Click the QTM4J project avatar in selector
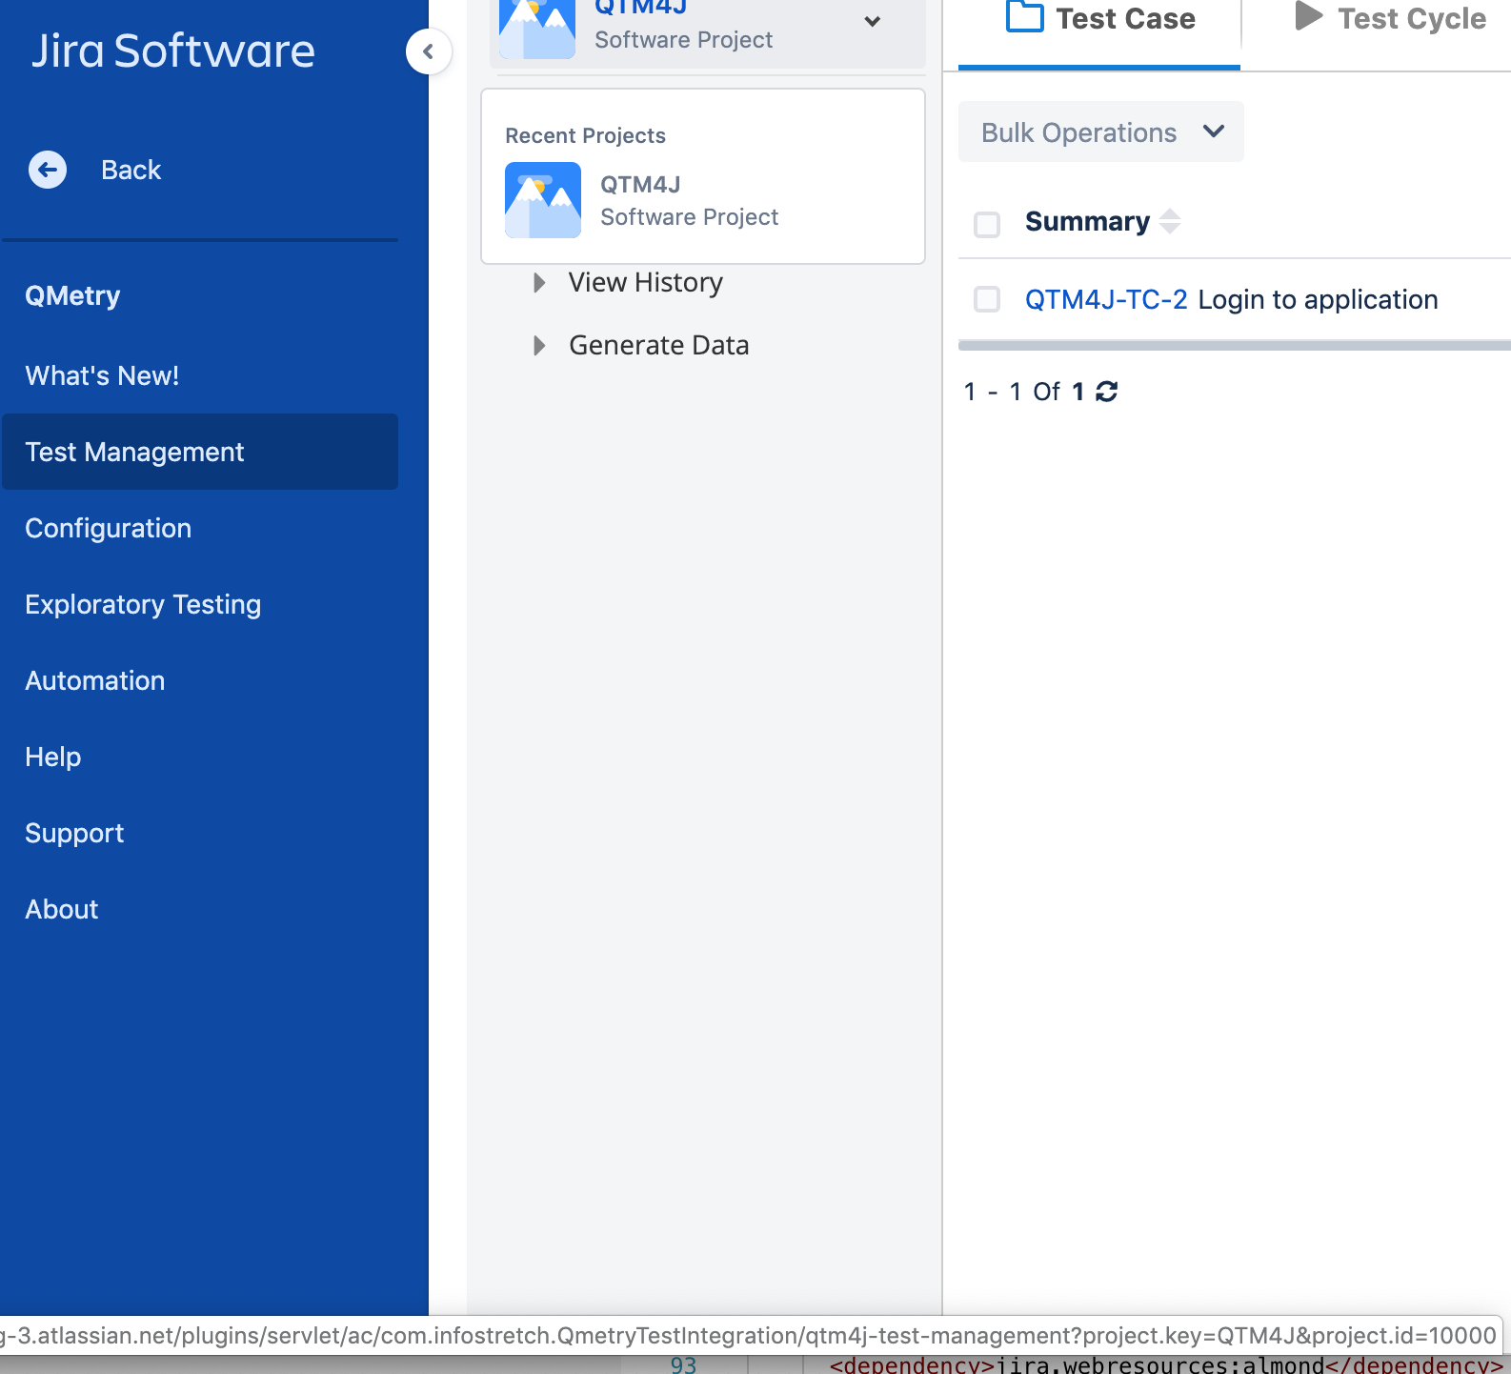This screenshot has width=1511, height=1374. (x=537, y=29)
